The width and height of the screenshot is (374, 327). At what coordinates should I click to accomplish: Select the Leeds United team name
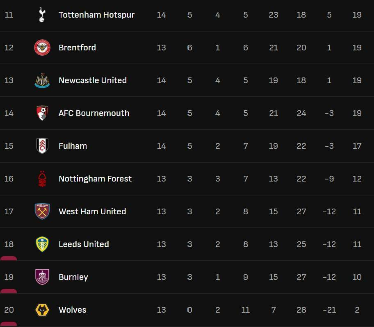(x=84, y=244)
